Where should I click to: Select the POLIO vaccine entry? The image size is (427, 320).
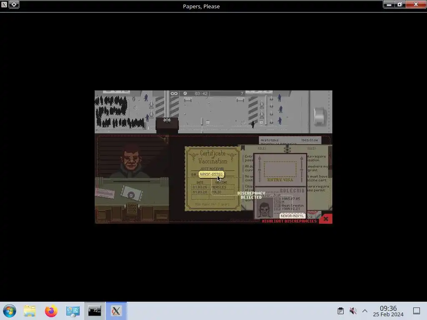tap(217, 192)
